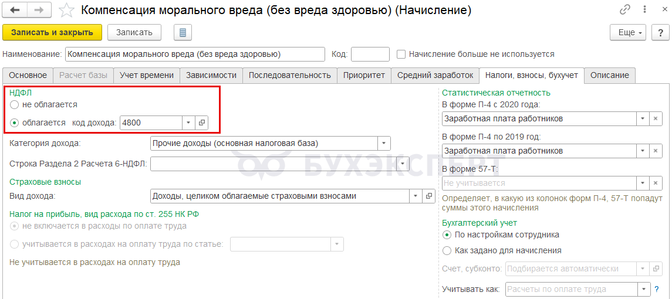672x299 pixels.
Task: Copy link using the chain link icon
Action: (625, 11)
